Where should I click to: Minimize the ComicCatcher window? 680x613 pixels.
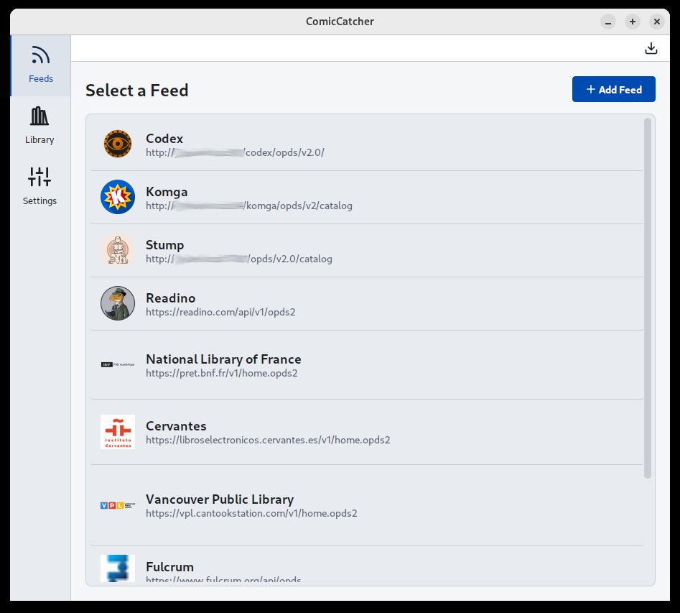click(x=608, y=22)
